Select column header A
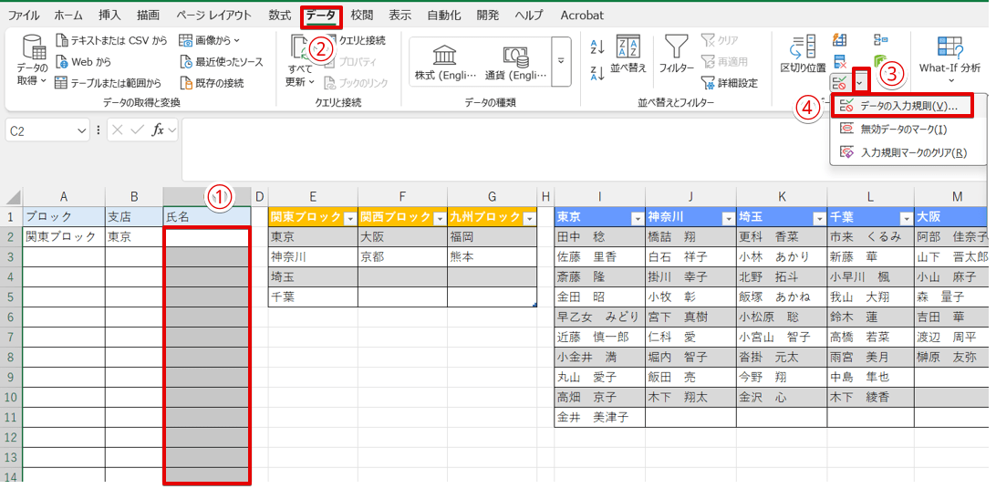Image resolution: width=996 pixels, height=489 pixels. [x=64, y=197]
